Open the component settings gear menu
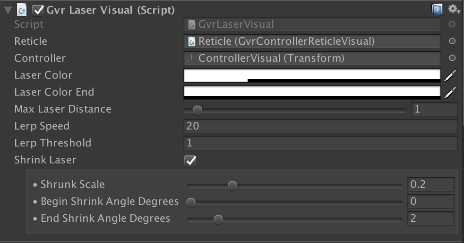 point(453,9)
